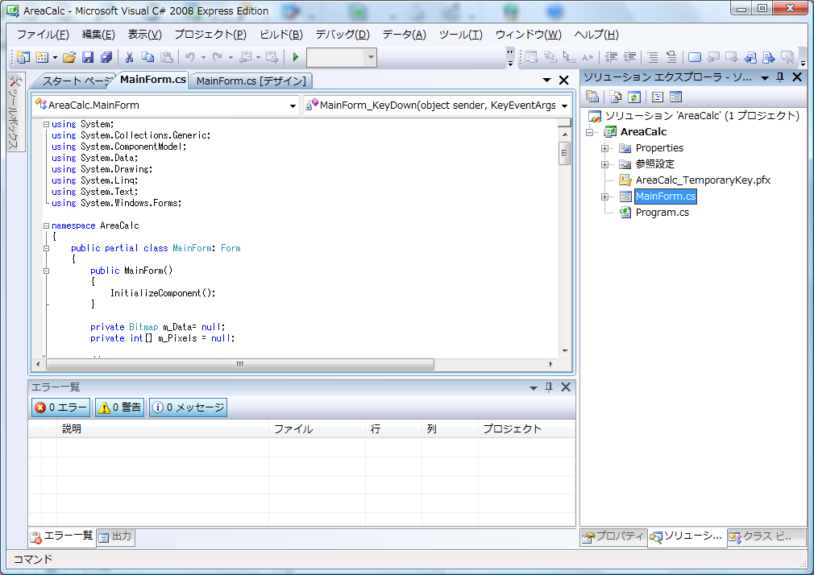Select AreaCalc_TemporaryKey.pfx in Solution Explorer
814x575 pixels.
point(703,180)
